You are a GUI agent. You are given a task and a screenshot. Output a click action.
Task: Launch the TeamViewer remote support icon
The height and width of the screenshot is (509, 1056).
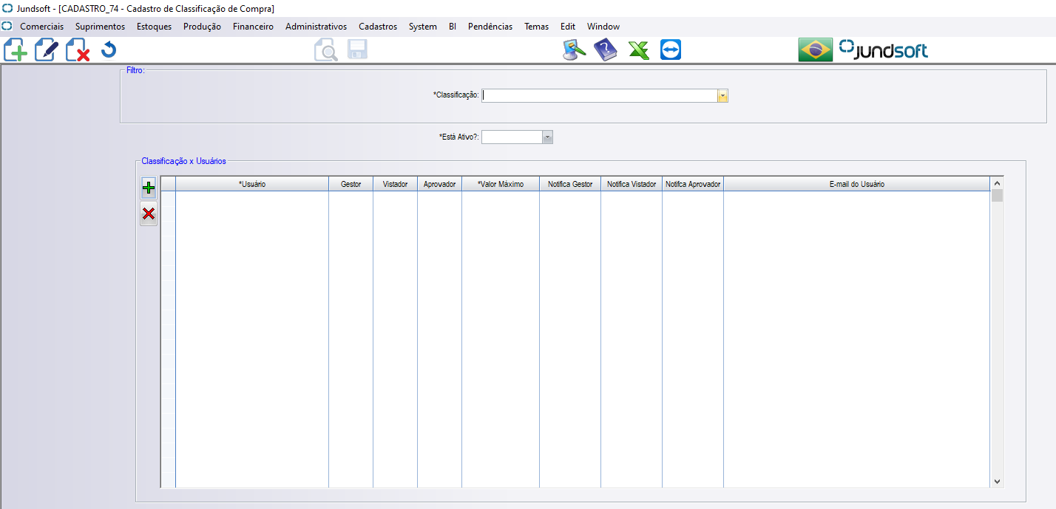click(x=671, y=50)
